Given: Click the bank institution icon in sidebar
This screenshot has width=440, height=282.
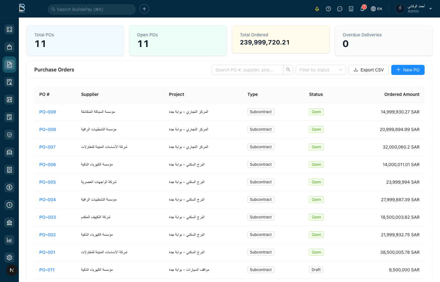Looking at the screenshot, I should 9,222.
